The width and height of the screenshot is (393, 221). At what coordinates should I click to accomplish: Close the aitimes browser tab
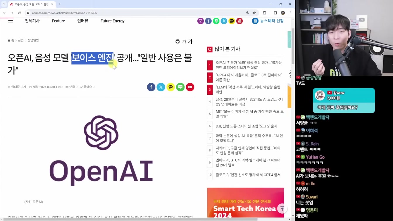click(x=52, y=4)
